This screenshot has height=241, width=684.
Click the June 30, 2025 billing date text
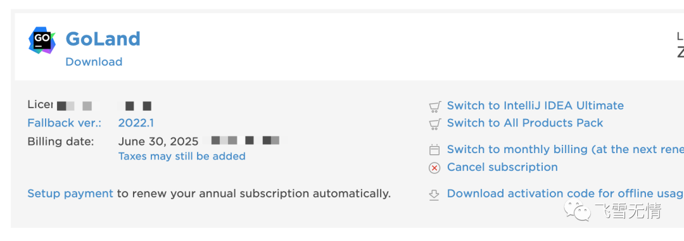pos(158,141)
